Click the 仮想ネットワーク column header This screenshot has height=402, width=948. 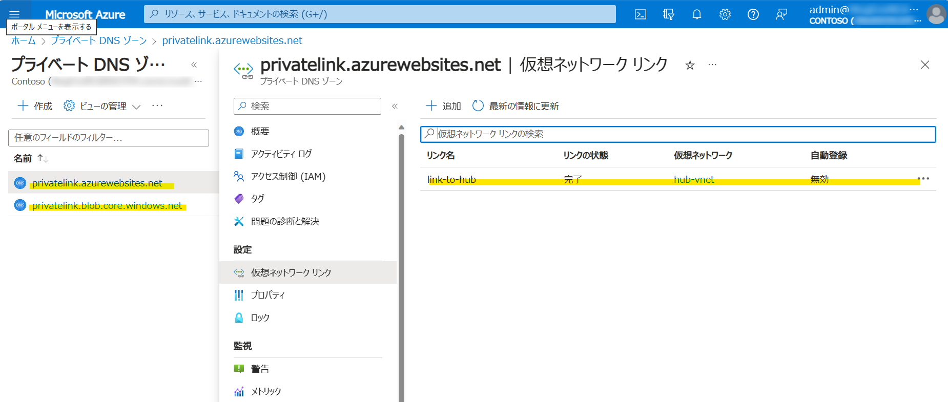703,155
